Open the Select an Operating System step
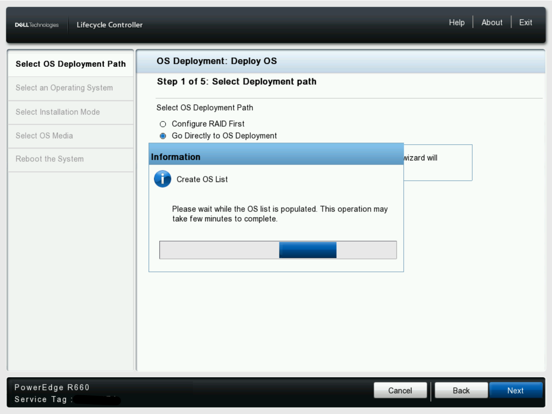Viewport: 552px width, 414px height. coord(71,88)
